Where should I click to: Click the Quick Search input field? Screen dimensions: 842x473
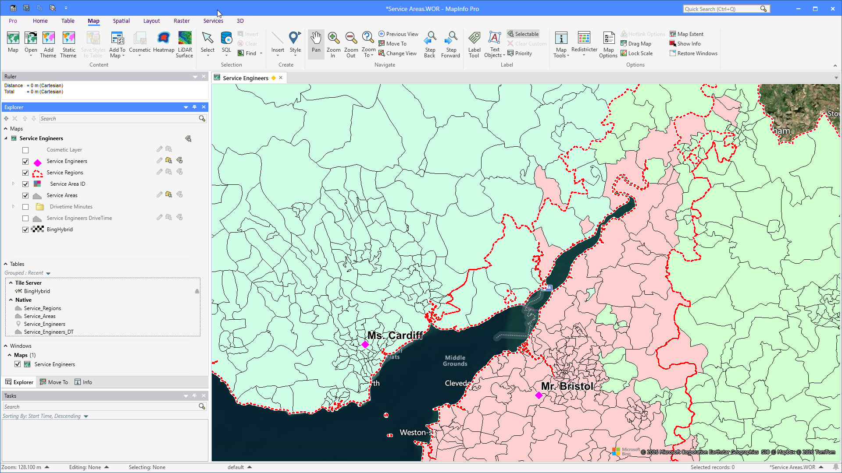tap(721, 9)
